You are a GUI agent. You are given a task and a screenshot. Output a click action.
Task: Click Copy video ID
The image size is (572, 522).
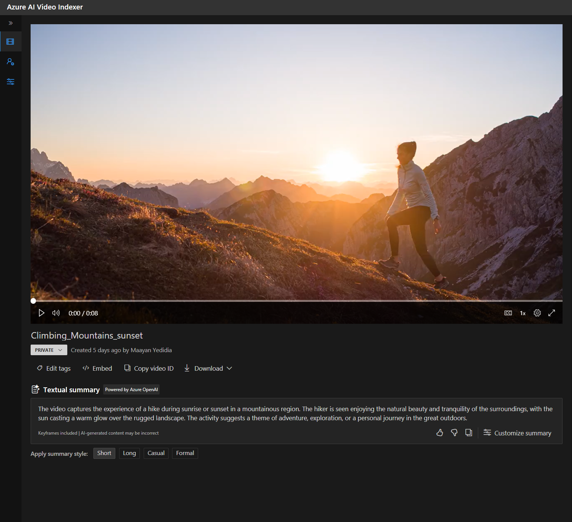tap(149, 368)
